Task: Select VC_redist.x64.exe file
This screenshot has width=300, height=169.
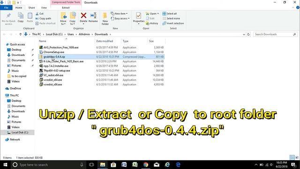Action: [x=53, y=75]
